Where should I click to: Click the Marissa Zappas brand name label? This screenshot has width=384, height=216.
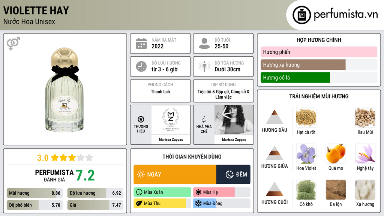[171, 139]
